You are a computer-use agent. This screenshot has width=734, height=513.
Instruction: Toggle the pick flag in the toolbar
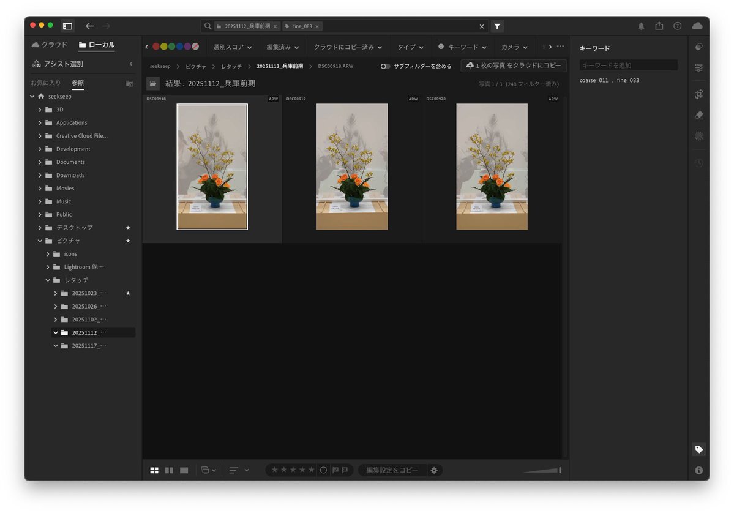335,470
